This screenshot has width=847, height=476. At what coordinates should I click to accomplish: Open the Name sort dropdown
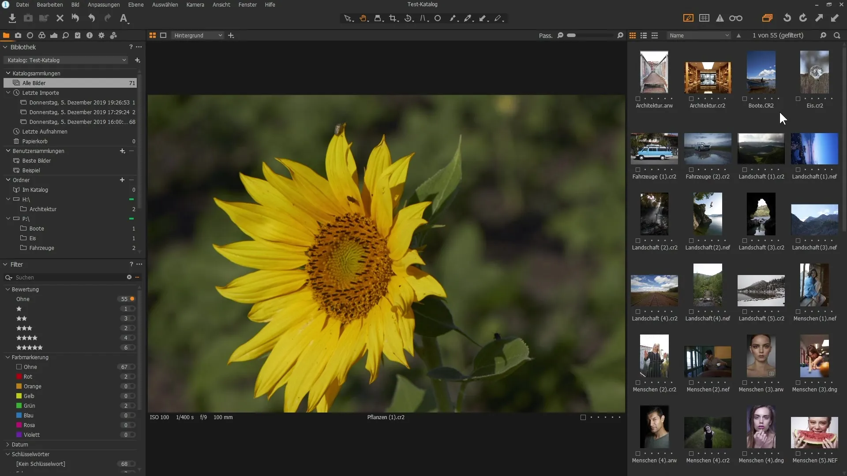(699, 35)
